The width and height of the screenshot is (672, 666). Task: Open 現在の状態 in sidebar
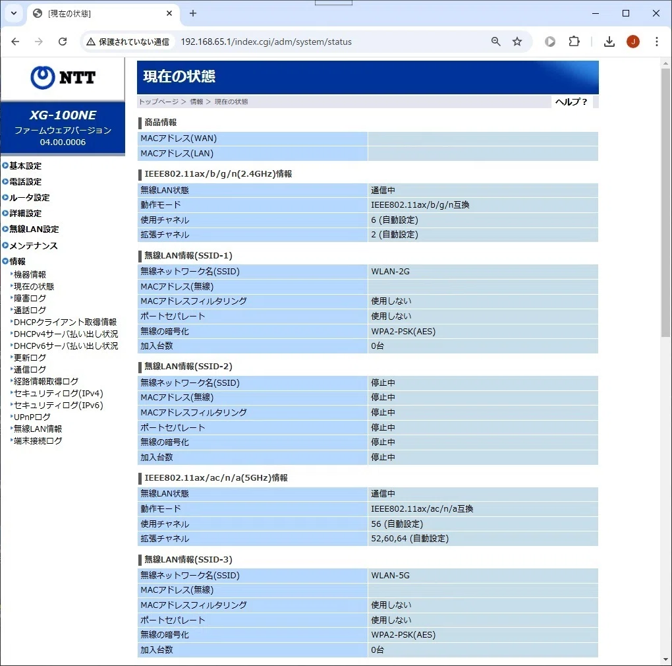coord(34,286)
